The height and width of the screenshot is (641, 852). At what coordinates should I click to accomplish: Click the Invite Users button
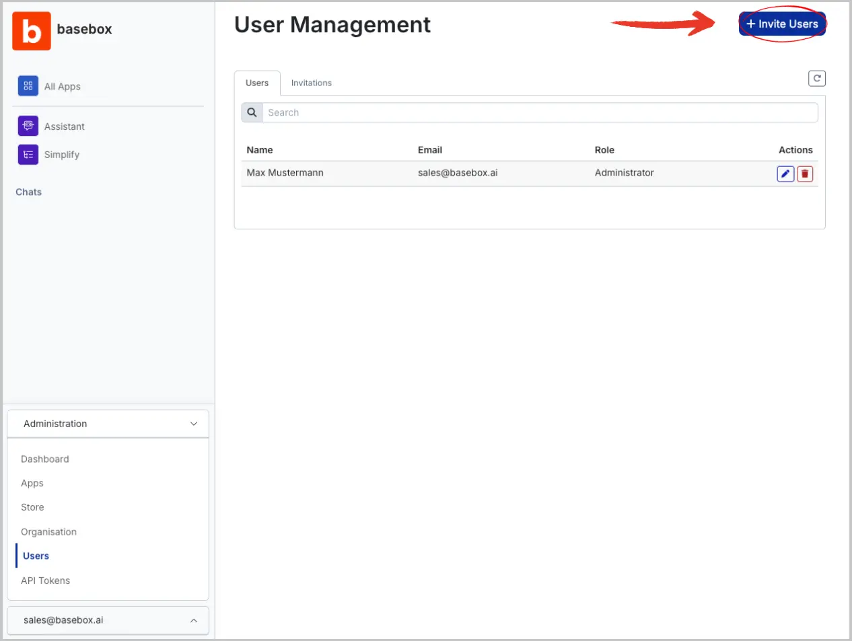click(782, 24)
